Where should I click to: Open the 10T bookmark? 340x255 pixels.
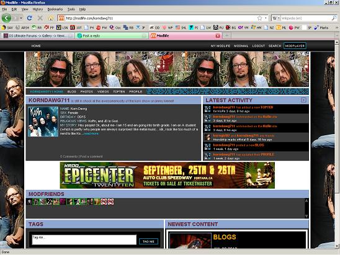click(x=76, y=27)
